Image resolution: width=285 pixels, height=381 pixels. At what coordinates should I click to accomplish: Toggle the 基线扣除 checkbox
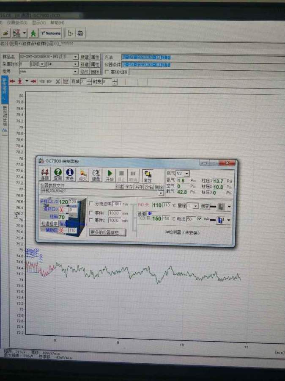point(107,72)
